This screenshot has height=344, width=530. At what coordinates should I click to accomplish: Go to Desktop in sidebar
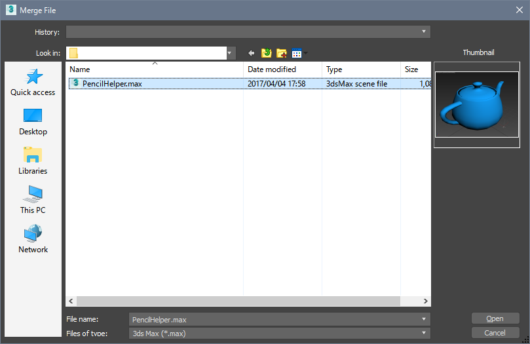click(x=33, y=122)
